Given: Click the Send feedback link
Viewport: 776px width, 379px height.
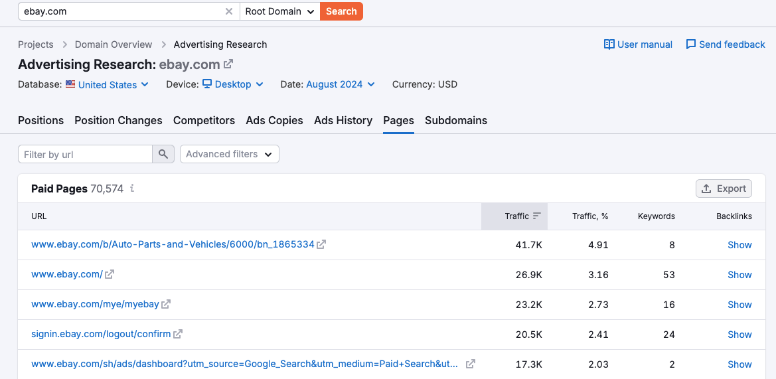Looking at the screenshot, I should [726, 44].
